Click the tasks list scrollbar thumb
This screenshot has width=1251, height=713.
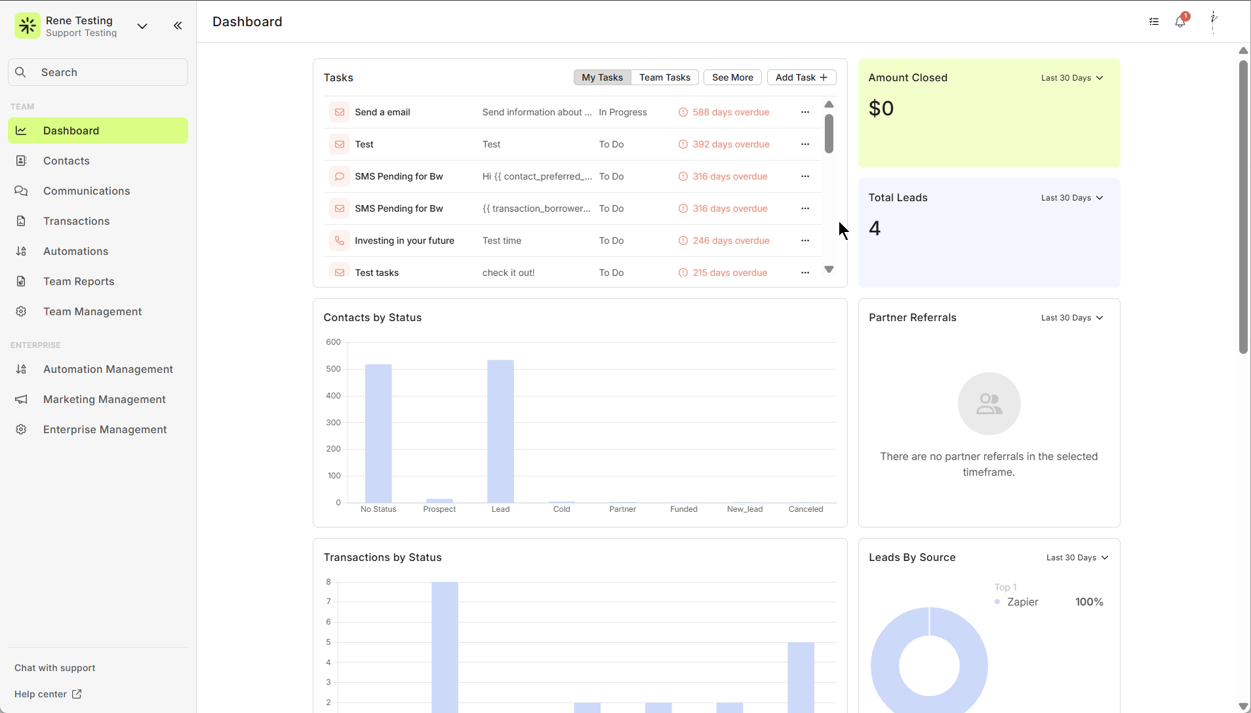(x=829, y=134)
